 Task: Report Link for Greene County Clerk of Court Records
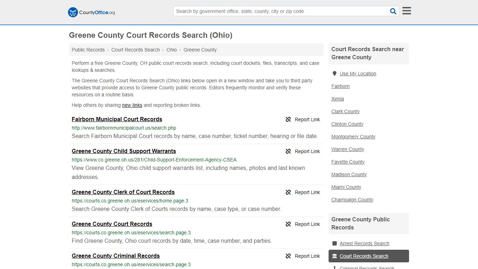pyautogui.click(x=307, y=192)
